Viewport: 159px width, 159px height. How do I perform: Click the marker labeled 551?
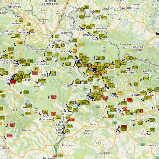click(111, 116)
